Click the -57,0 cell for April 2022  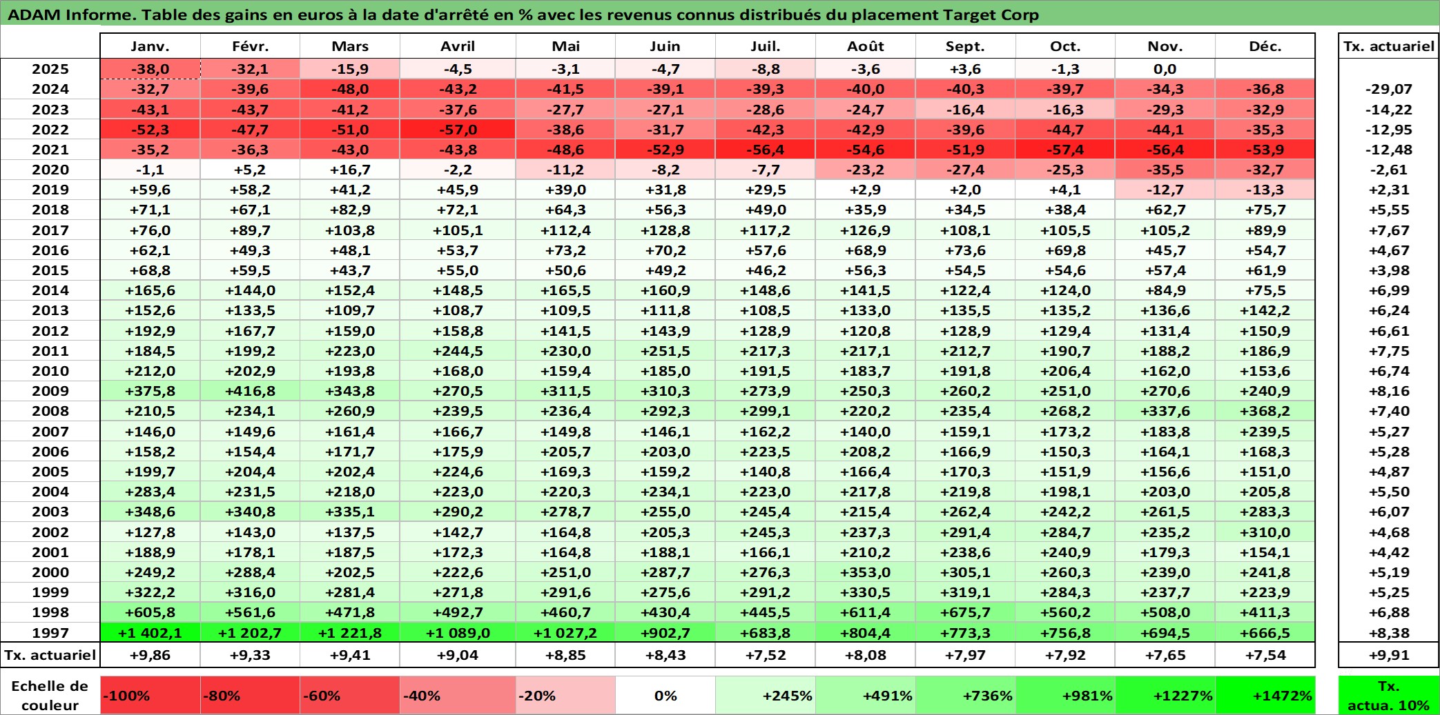458,130
